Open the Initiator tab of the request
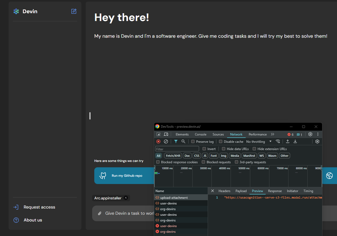Screen dimensions: 337x236 coord(293,191)
